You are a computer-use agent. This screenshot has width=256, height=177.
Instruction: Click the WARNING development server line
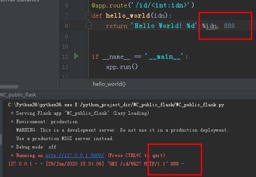[x=122, y=130]
